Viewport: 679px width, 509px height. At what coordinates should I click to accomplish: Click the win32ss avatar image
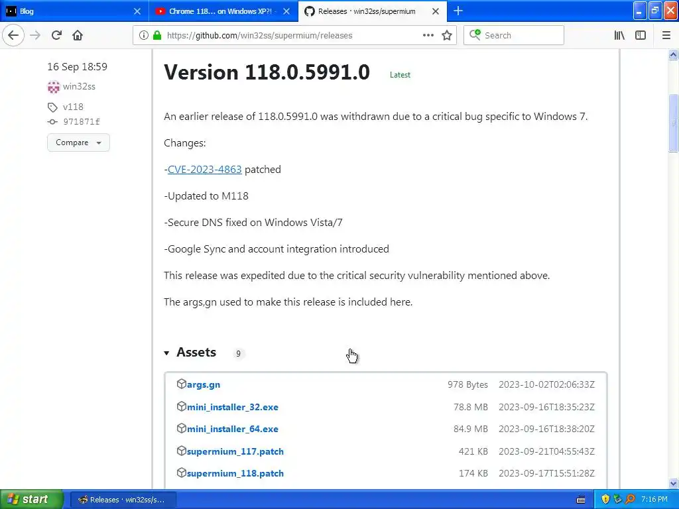click(53, 87)
